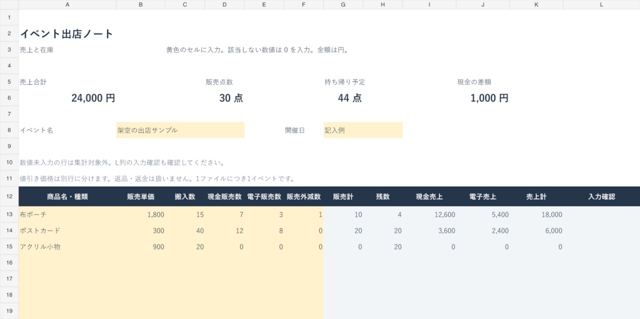Click the 'アクリル小物' product cell

click(67, 247)
